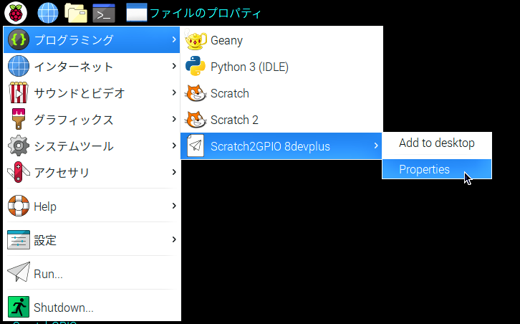Click the インターネット globe category icon
This screenshot has height=324, width=520.
tap(19, 66)
